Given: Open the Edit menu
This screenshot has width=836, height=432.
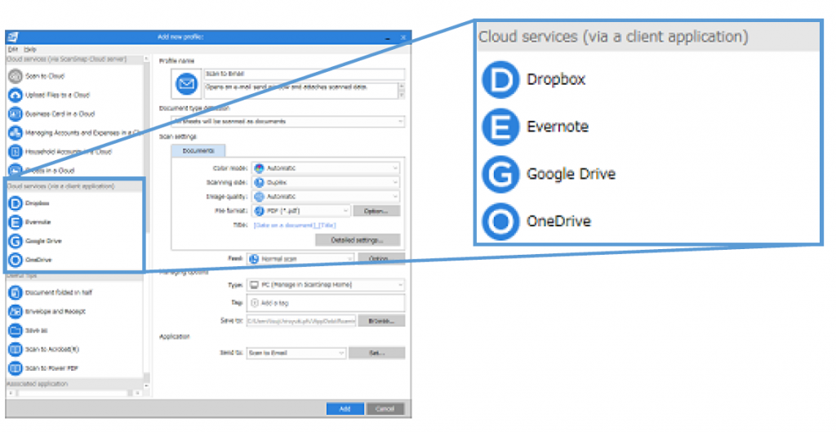Looking at the screenshot, I should click(x=13, y=49).
